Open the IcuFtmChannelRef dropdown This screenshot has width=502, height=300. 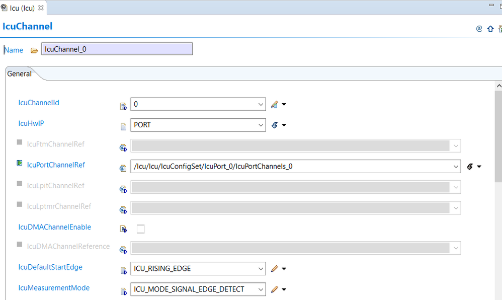[x=456, y=146]
